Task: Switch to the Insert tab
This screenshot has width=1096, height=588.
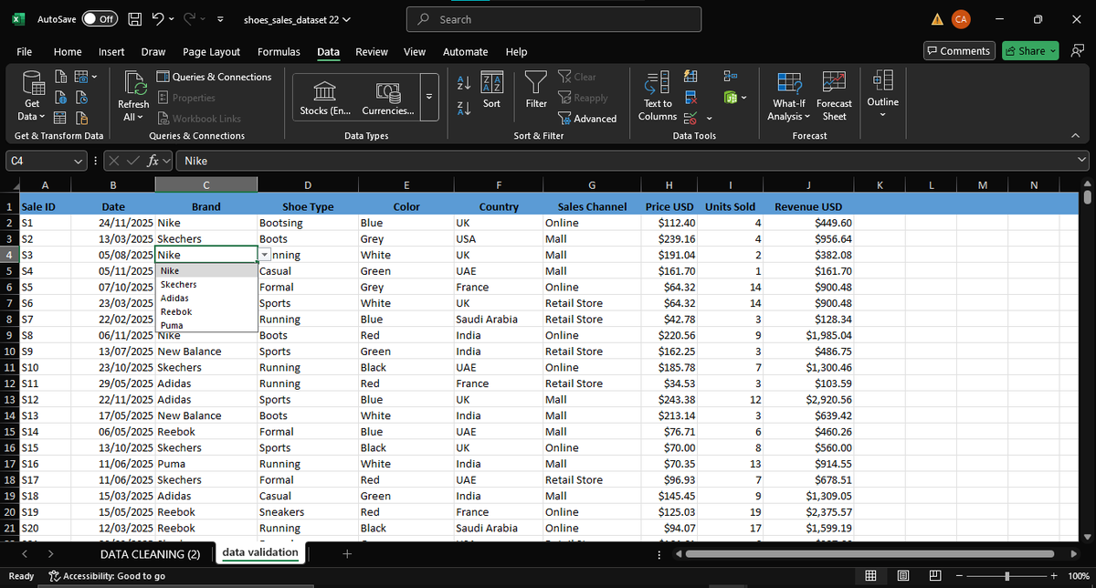Action: [111, 52]
